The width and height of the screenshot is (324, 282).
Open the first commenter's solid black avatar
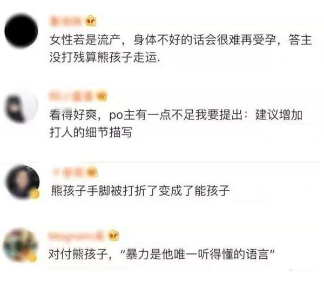(x=21, y=31)
